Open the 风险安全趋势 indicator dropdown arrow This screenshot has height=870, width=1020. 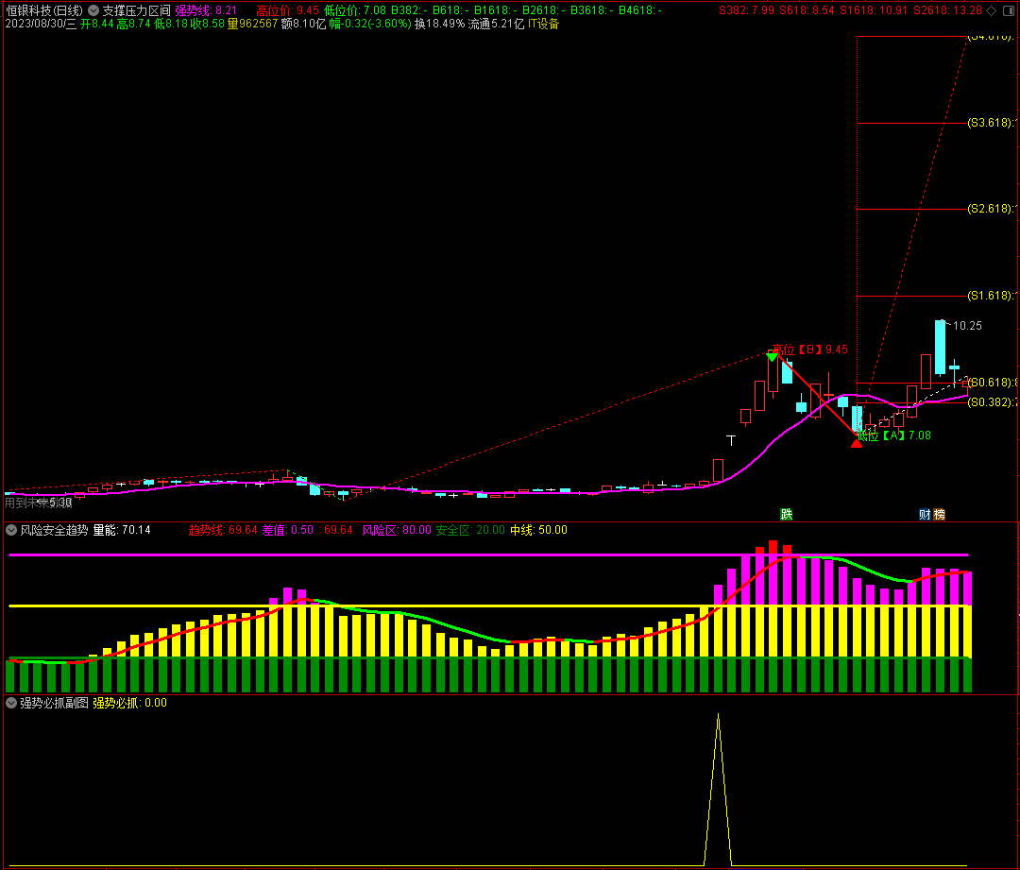11,530
